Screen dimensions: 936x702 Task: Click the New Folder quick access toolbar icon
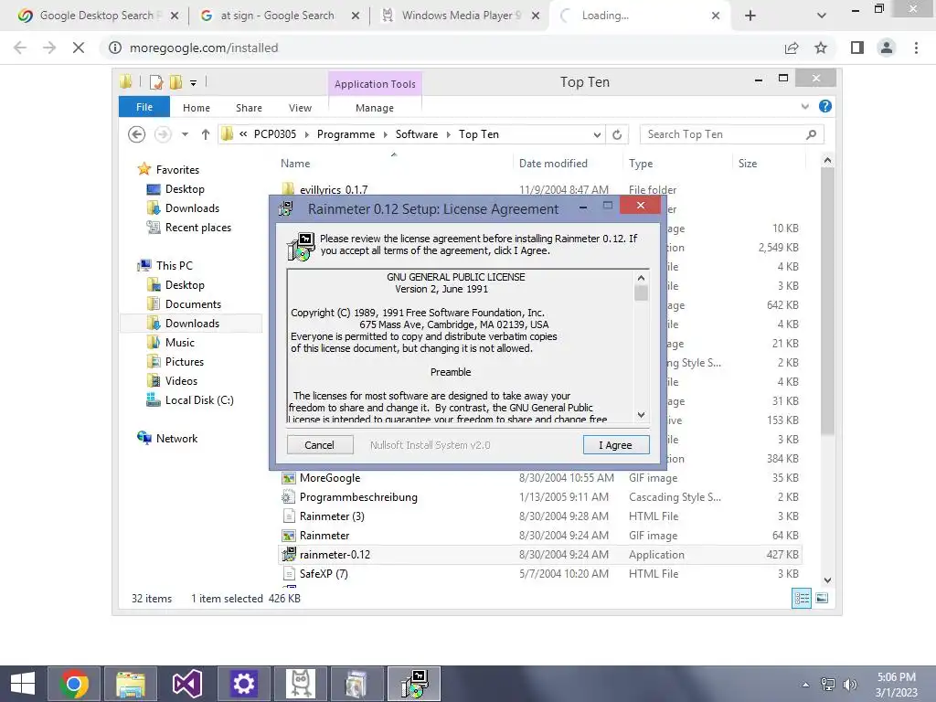coord(176,82)
